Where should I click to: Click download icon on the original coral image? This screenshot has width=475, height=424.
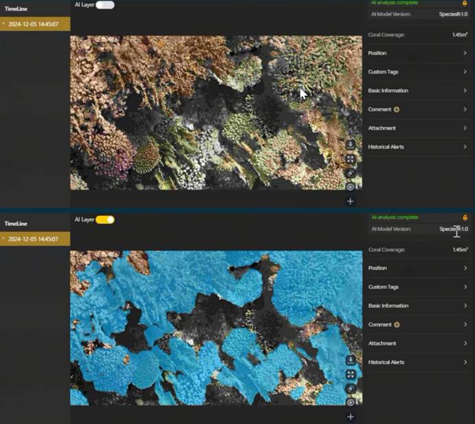(x=350, y=145)
